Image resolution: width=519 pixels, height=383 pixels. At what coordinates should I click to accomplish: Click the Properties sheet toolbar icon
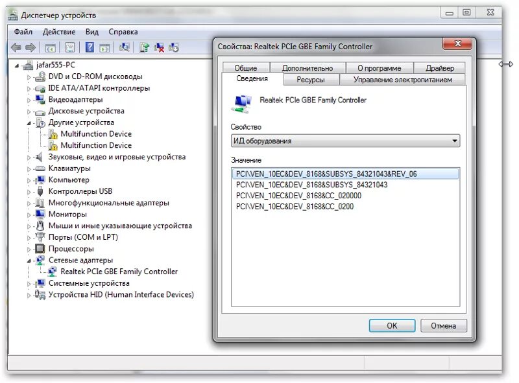(69, 47)
